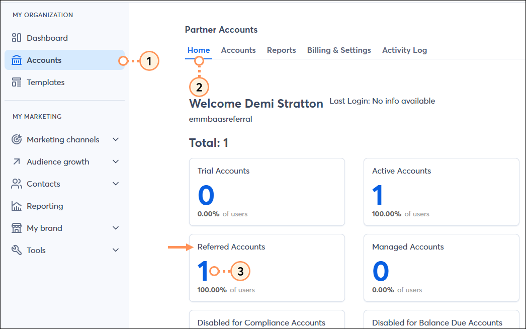
Task: Open My brand menu label
Action: [x=45, y=228]
